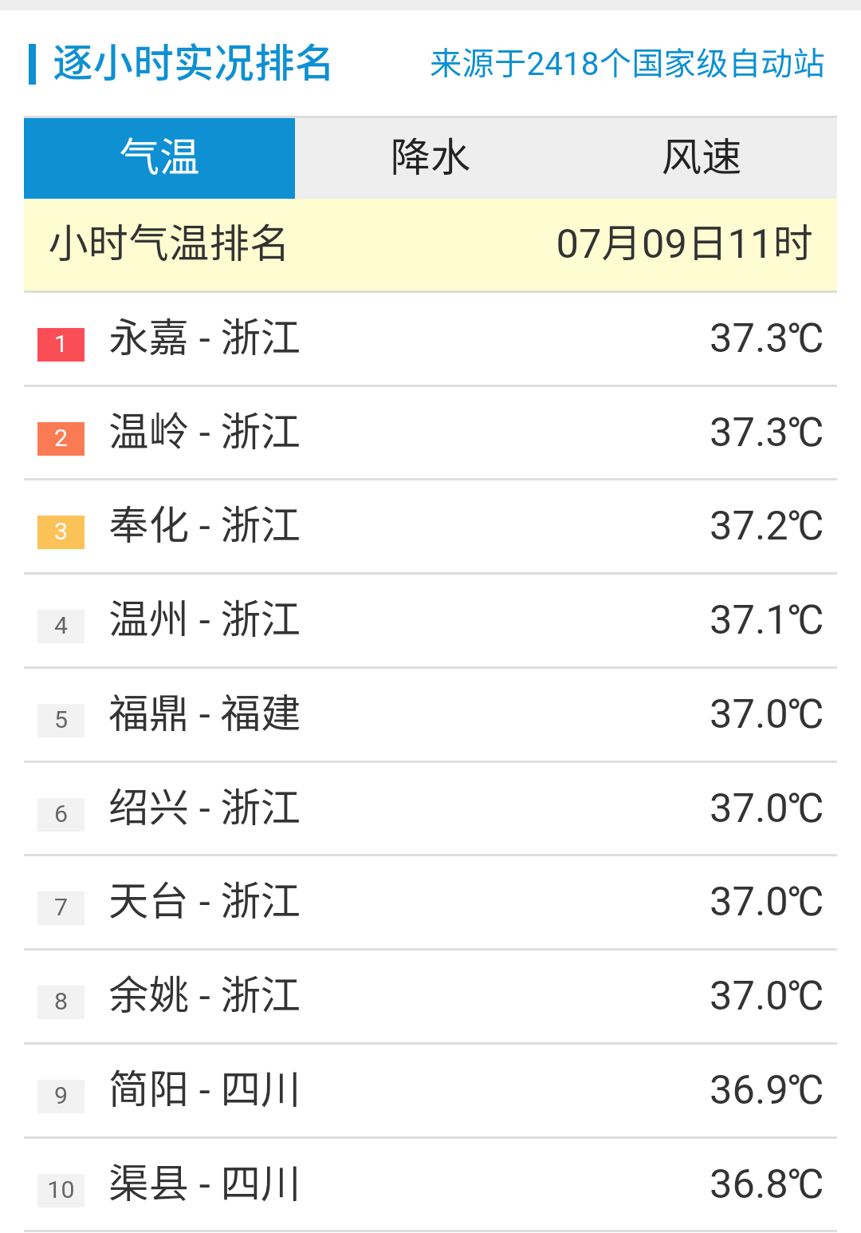
Task: Open 永嘉 - 浙江 station entry
Action: [205, 338]
